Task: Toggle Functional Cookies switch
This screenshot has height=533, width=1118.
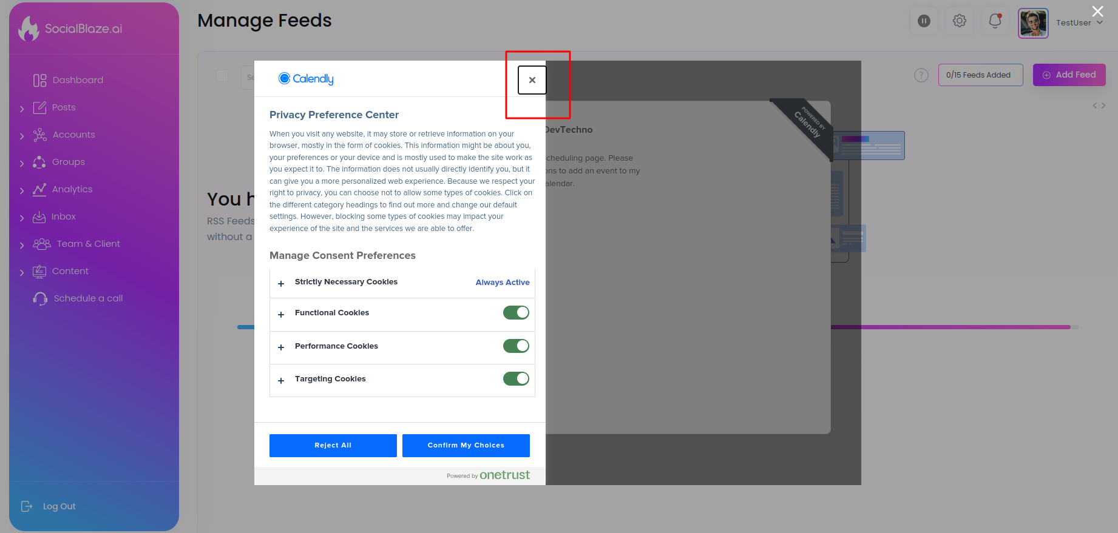Action: (516, 312)
